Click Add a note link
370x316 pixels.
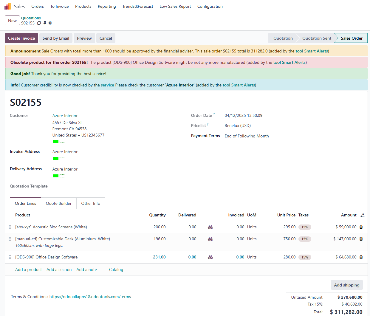tap(87, 269)
